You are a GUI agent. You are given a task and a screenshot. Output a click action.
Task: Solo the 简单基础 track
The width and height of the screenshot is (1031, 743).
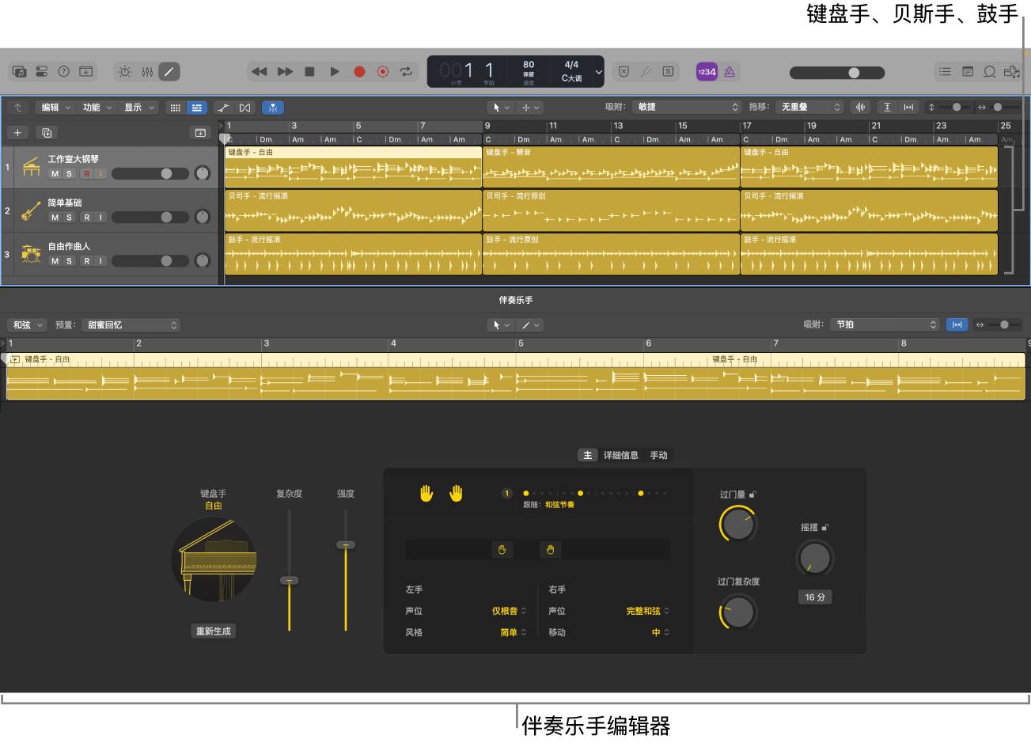click(69, 217)
